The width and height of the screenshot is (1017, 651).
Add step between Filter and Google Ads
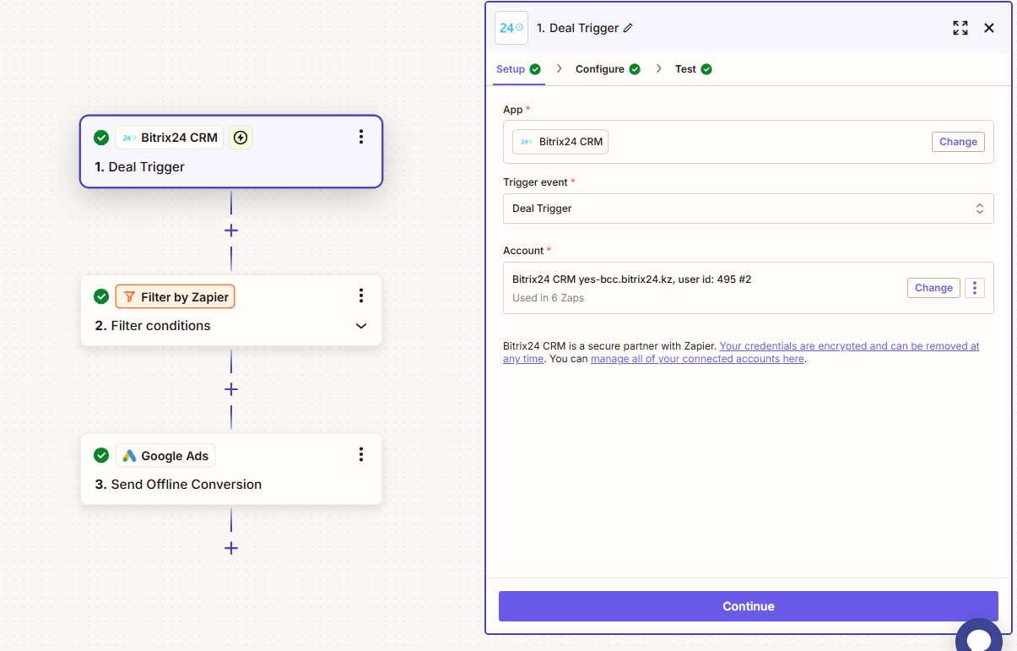point(231,389)
